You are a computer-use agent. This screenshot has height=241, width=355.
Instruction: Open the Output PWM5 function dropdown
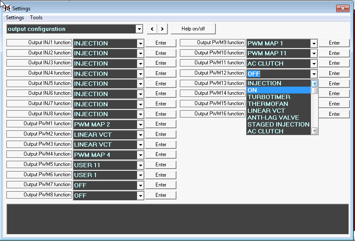[x=140, y=165]
